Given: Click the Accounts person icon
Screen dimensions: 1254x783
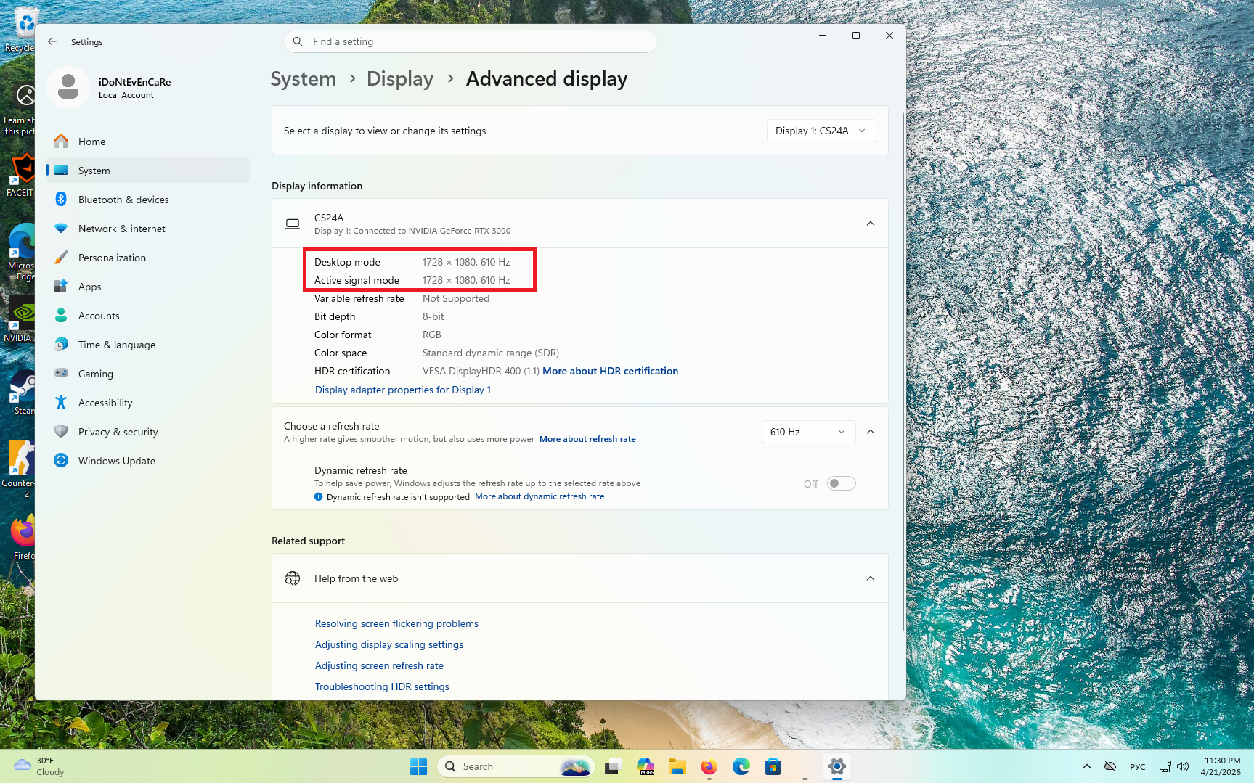Looking at the screenshot, I should (61, 315).
